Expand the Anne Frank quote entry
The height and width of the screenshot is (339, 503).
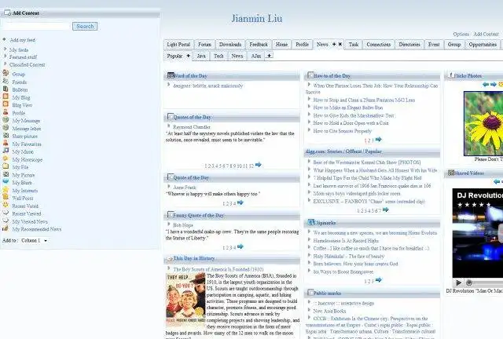tap(169, 187)
